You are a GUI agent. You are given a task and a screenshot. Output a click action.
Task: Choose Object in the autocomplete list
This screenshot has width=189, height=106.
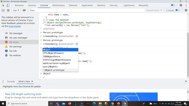coord(60,50)
